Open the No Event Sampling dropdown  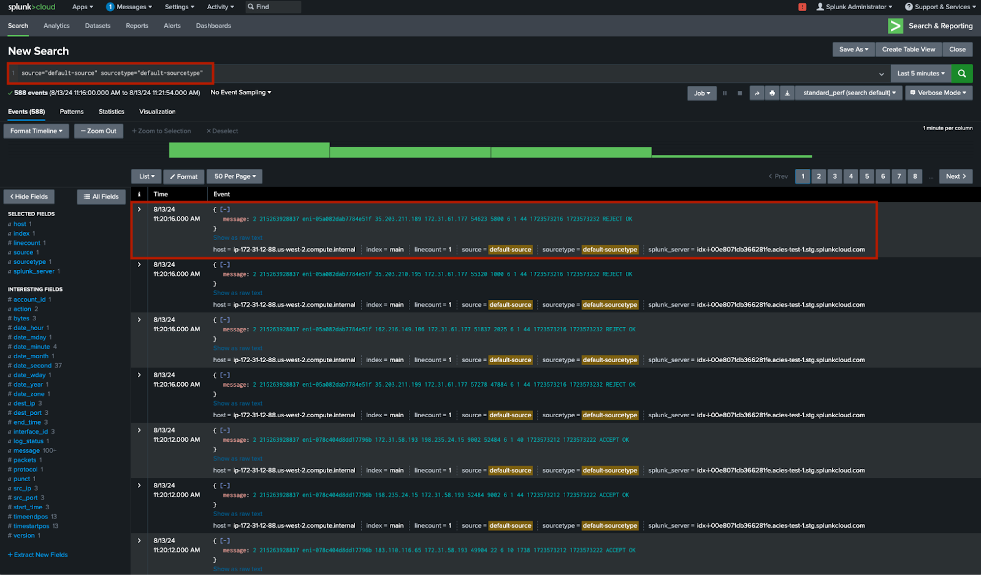click(x=241, y=93)
